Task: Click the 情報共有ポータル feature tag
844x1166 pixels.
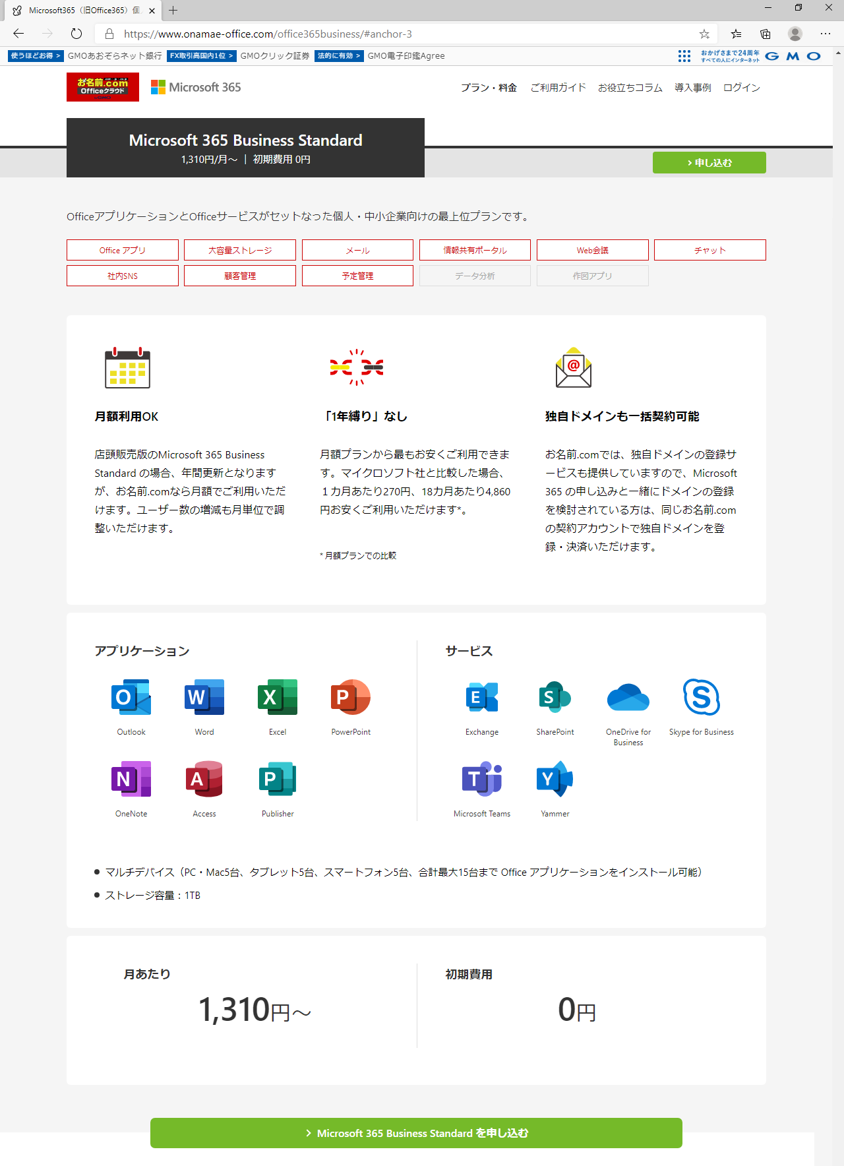Action: [x=475, y=250]
